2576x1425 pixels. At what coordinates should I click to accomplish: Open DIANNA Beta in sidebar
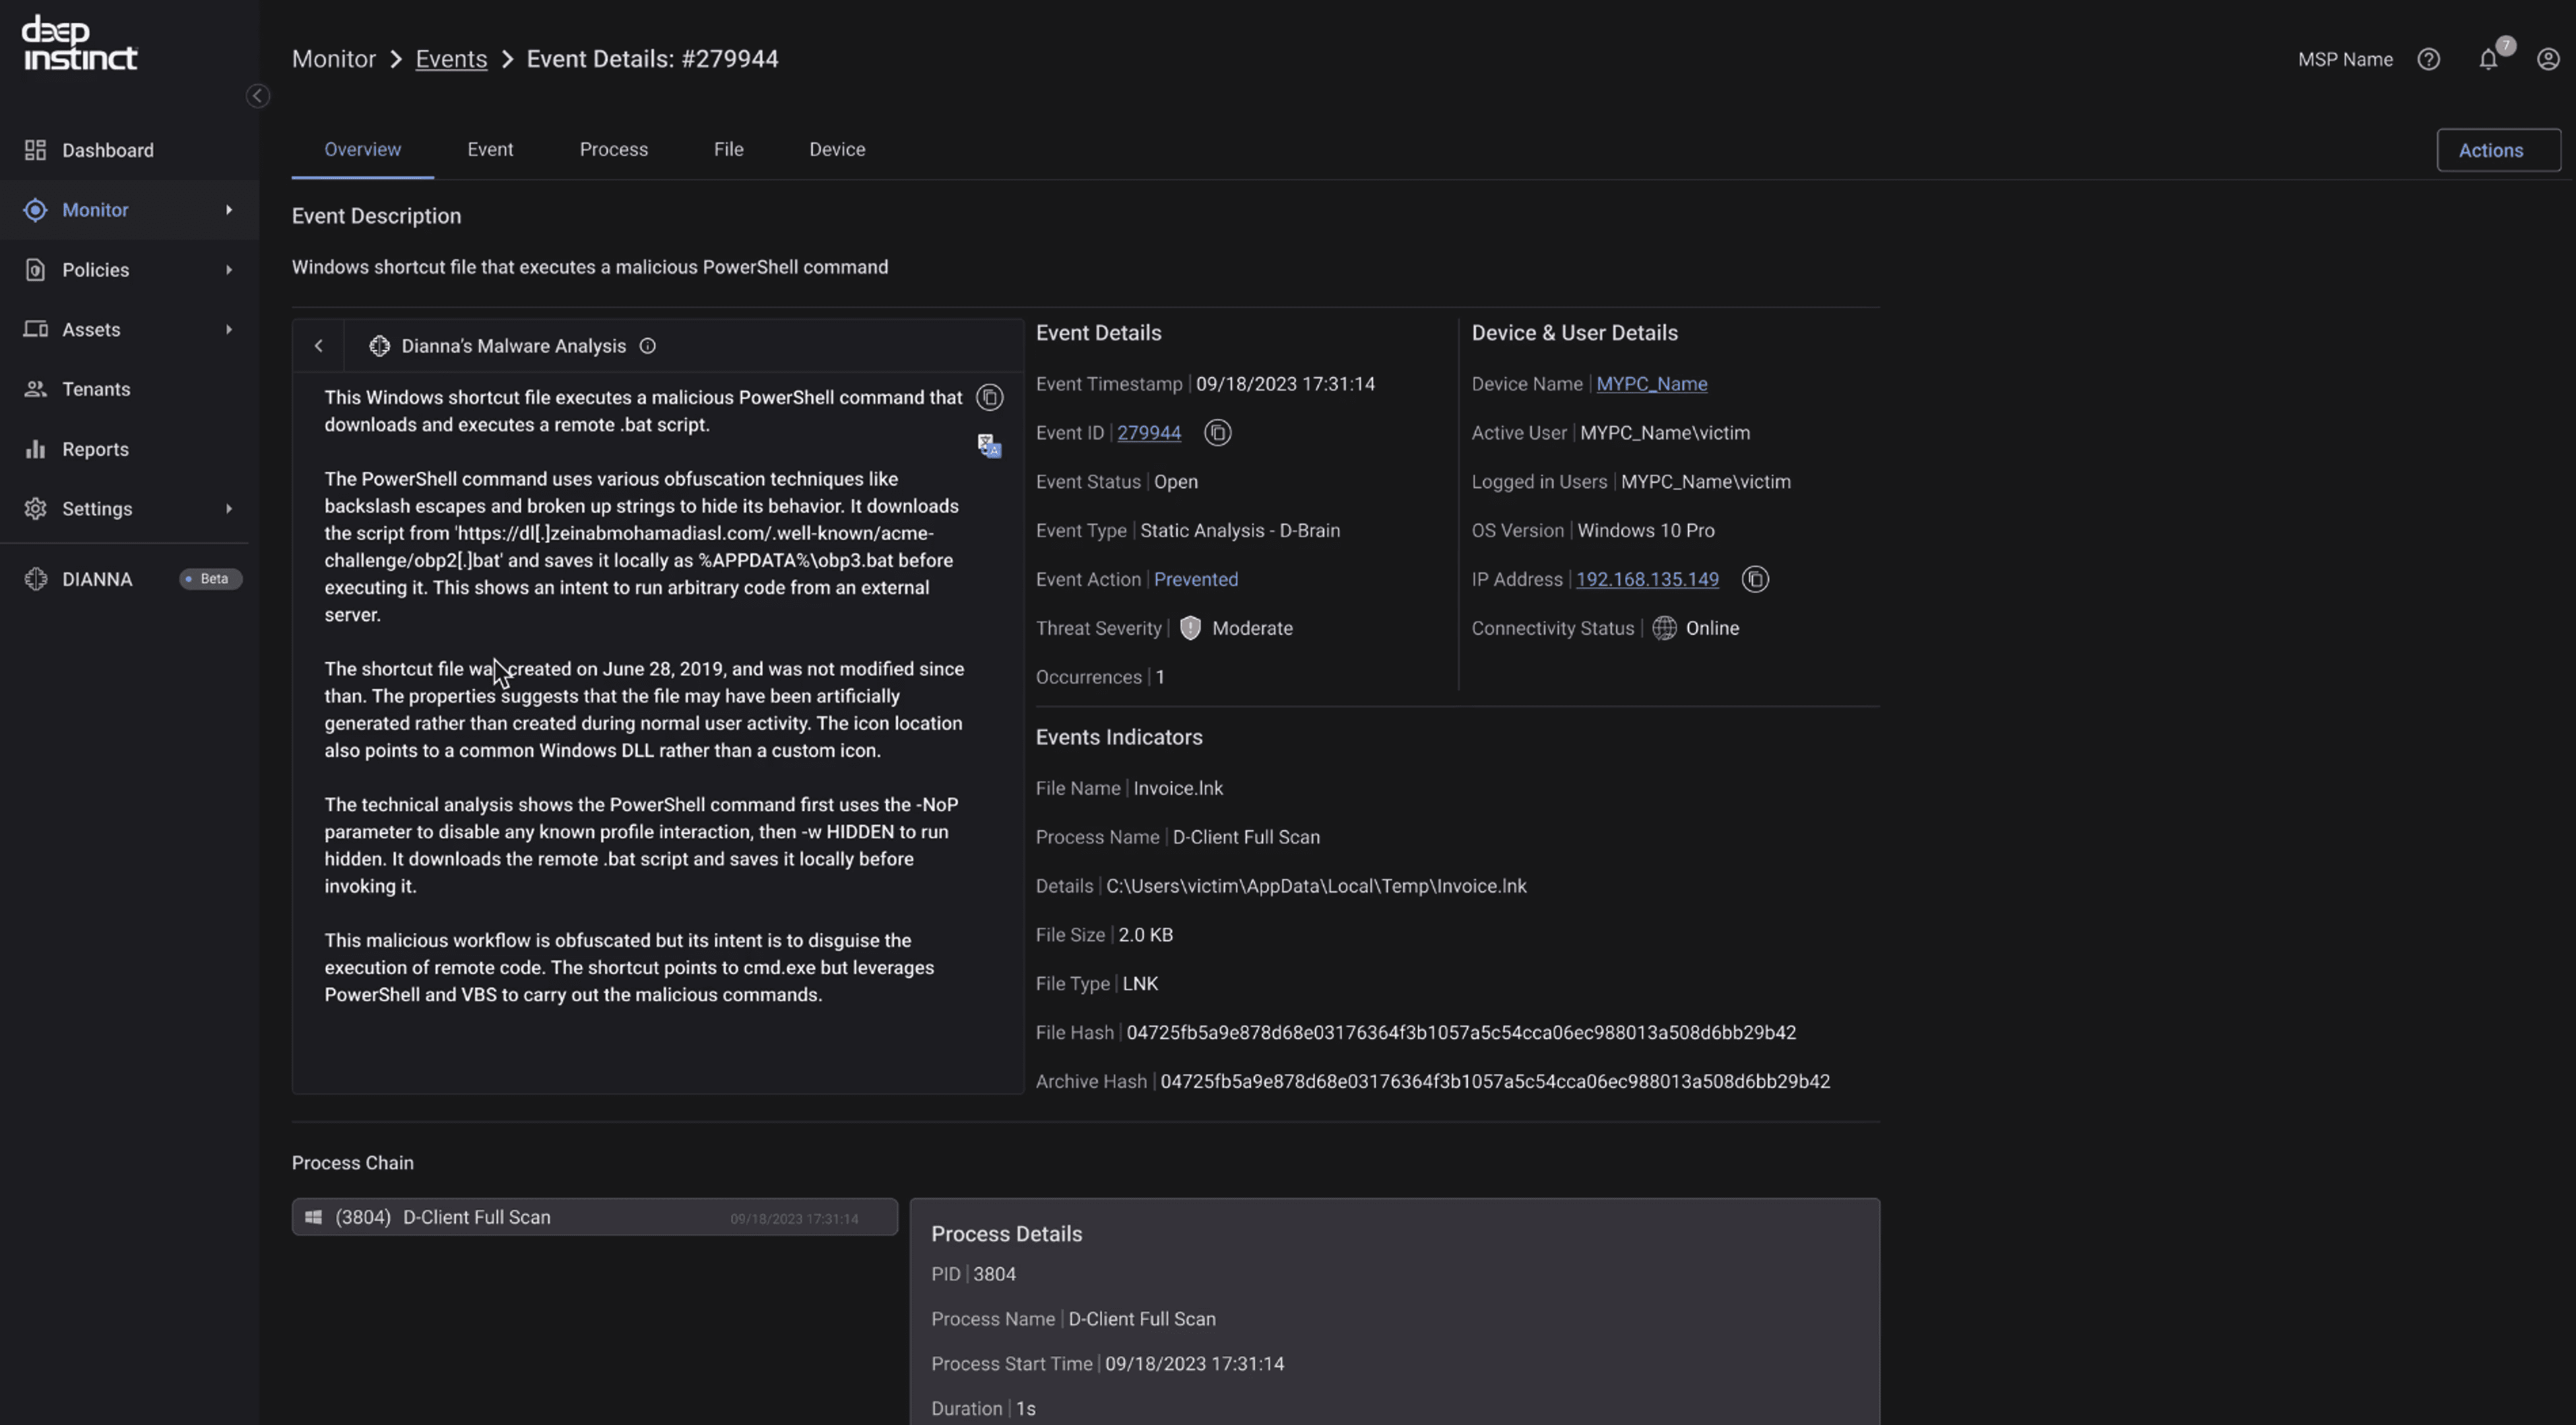(97, 580)
